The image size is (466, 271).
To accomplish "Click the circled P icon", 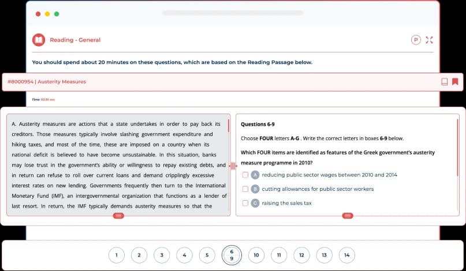I will pyautogui.click(x=415, y=40).
